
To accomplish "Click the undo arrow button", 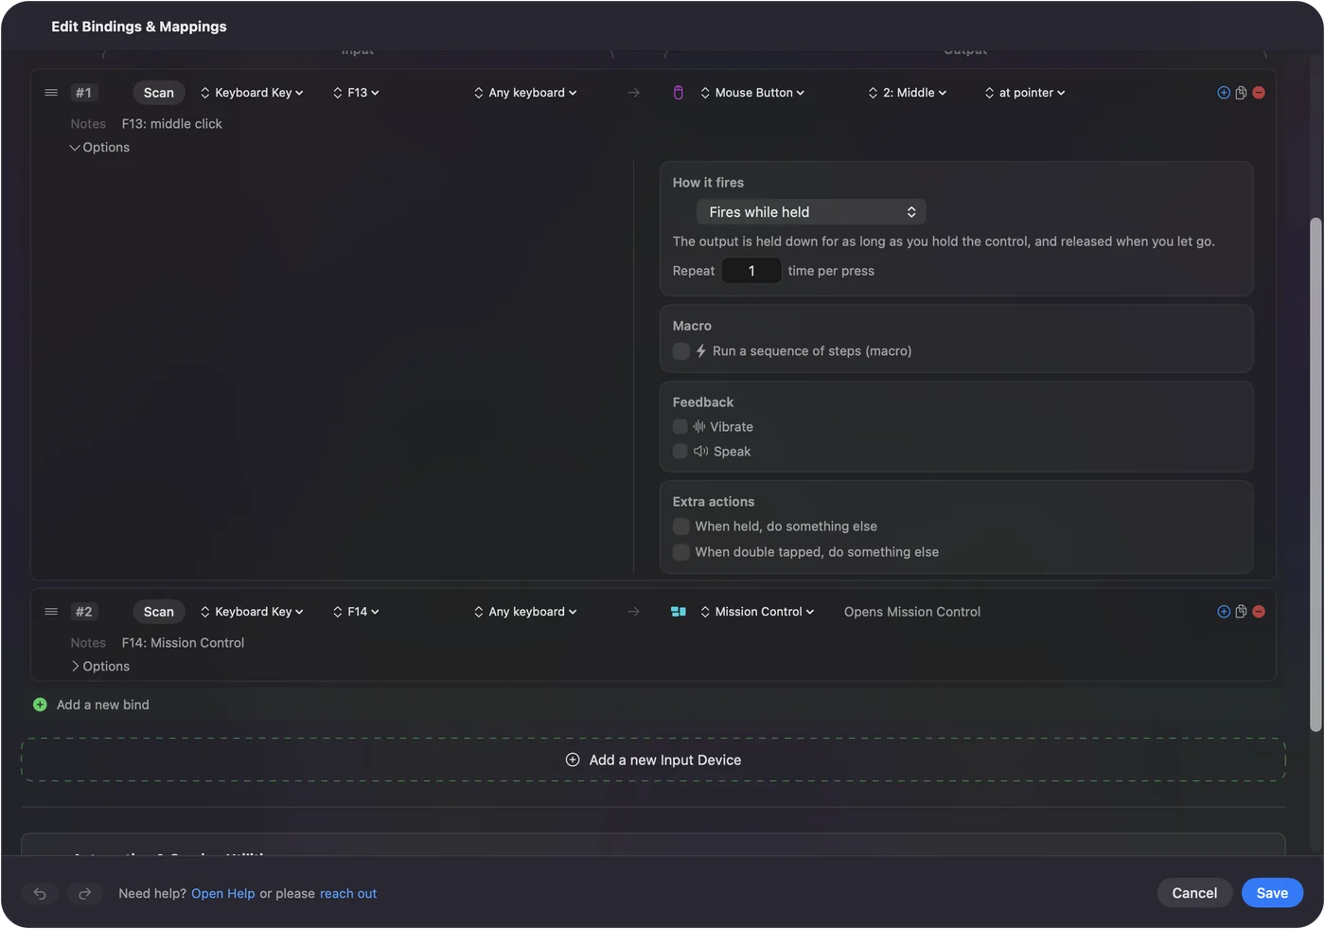I will click(x=40, y=893).
